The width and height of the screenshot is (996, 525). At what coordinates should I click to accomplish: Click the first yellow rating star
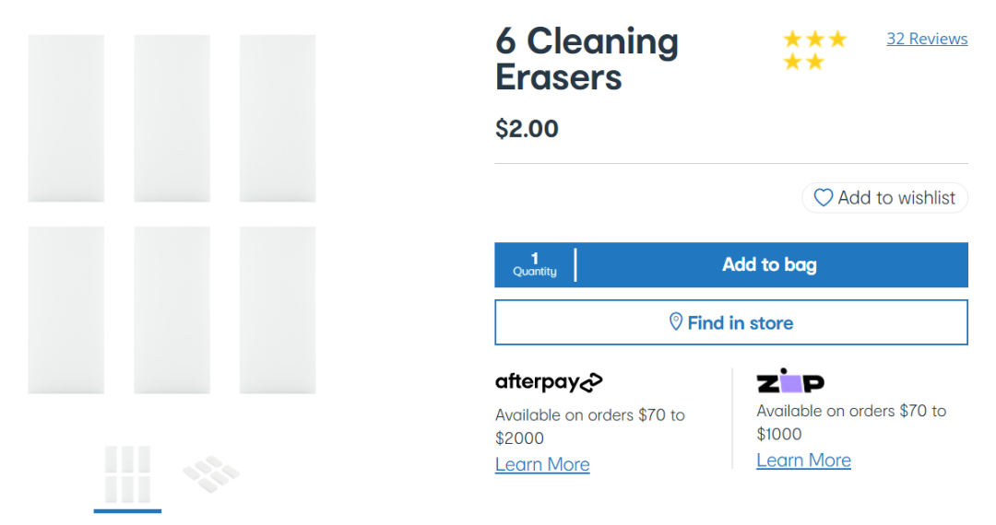pyautogui.click(x=792, y=40)
